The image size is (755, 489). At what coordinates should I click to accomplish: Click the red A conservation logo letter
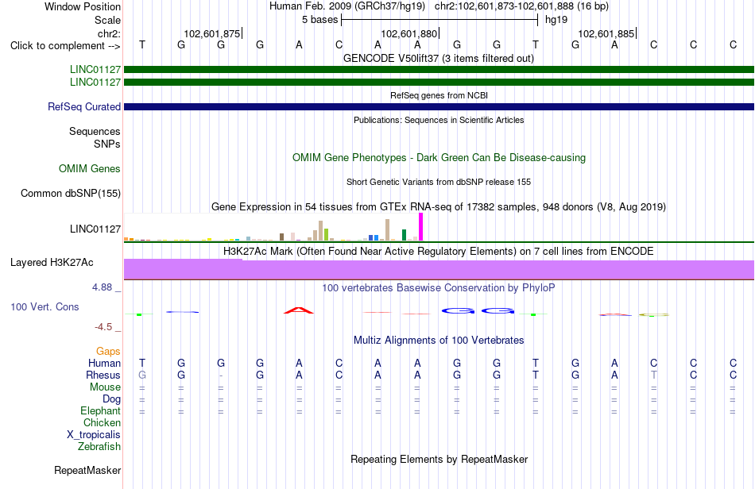pyautogui.click(x=299, y=310)
